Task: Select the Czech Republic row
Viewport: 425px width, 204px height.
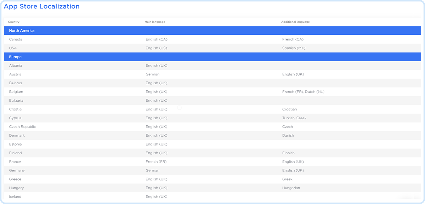Action: pos(22,127)
